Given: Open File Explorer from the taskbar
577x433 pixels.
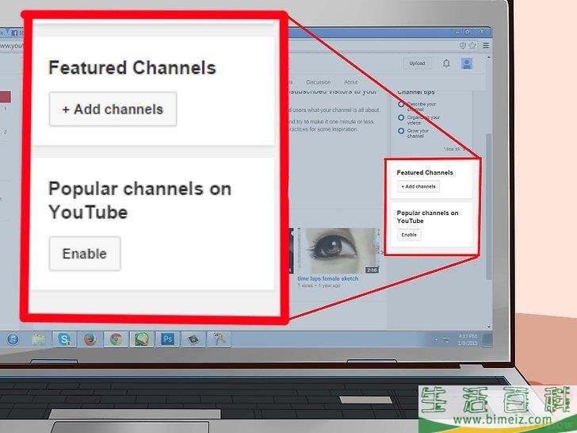Looking at the screenshot, I should [38, 339].
